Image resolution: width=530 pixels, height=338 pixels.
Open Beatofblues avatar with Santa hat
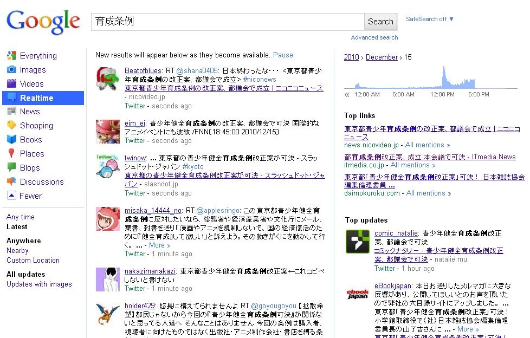(x=107, y=79)
